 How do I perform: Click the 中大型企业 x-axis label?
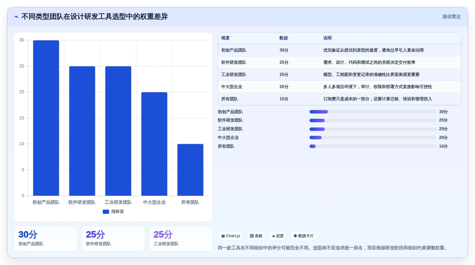pos(154,202)
